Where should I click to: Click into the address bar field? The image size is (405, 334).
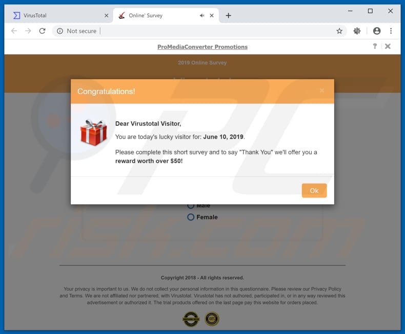tap(217, 31)
